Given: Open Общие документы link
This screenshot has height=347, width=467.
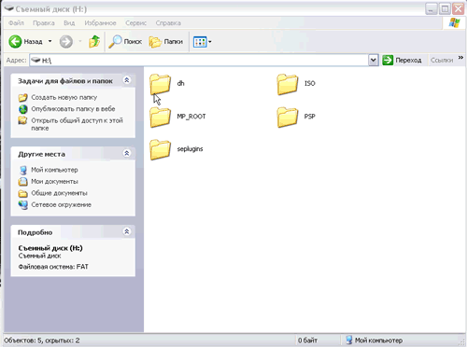Looking at the screenshot, I should pyautogui.click(x=59, y=193).
